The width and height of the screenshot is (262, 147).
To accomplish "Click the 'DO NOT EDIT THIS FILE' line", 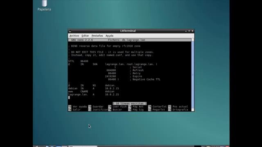I will coord(111,52).
